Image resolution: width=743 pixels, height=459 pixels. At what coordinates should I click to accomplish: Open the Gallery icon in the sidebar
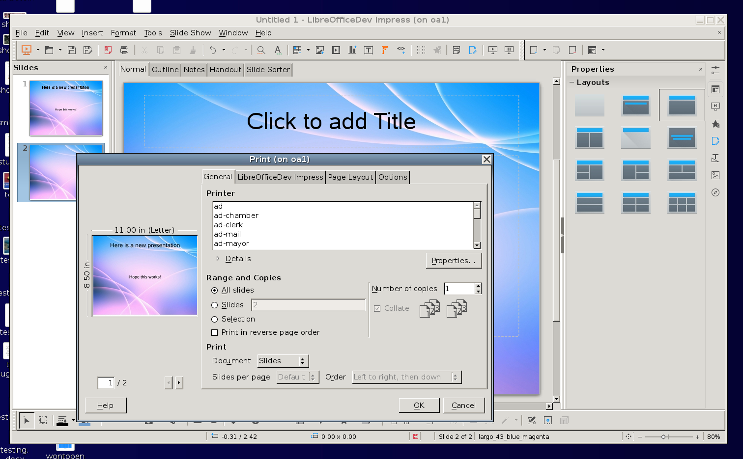click(715, 175)
